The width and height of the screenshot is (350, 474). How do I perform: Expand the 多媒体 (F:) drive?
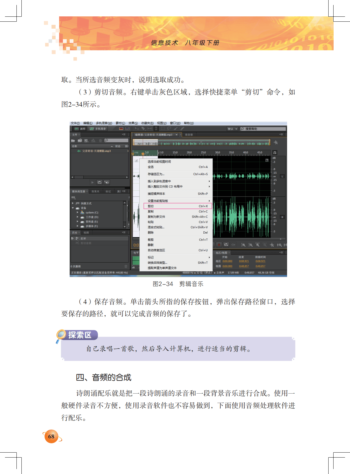(x=78, y=226)
